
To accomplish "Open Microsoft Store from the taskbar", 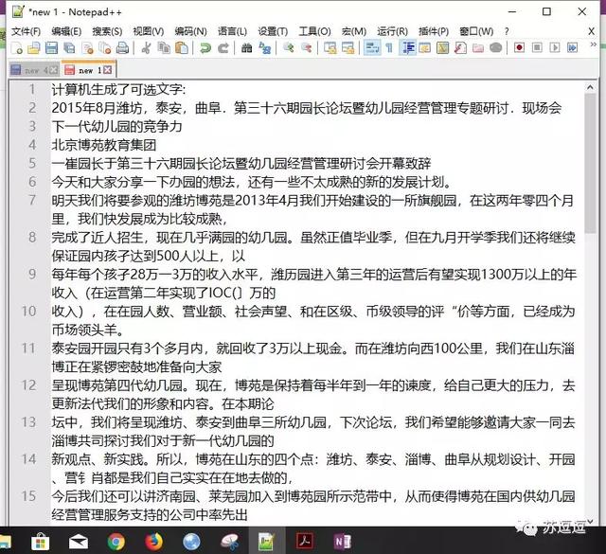I will [x=40, y=542].
